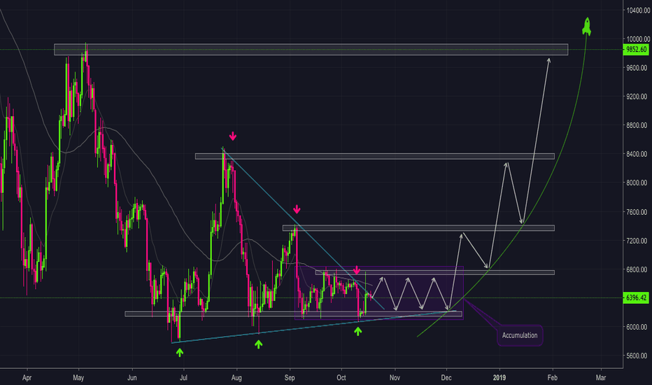Click the 2019 label on time axis
Image resolution: width=652 pixels, height=385 pixels.
click(x=499, y=377)
